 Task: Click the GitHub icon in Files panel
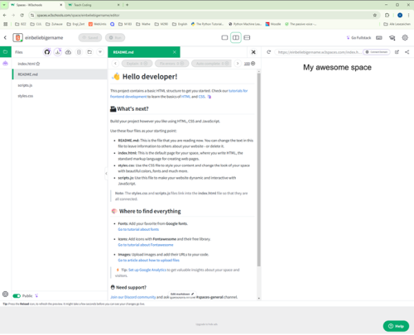click(x=47, y=52)
